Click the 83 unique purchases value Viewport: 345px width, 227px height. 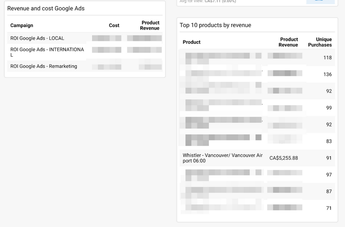(329, 141)
